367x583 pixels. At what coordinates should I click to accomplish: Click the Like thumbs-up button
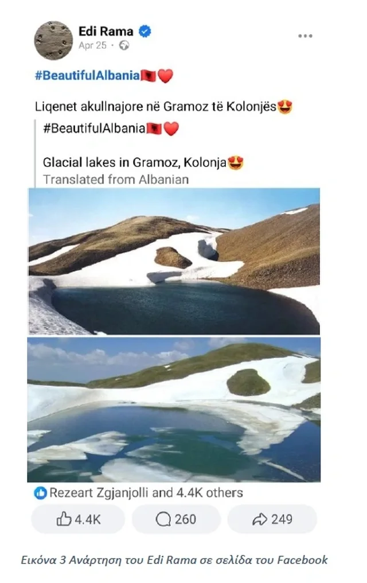78,519
